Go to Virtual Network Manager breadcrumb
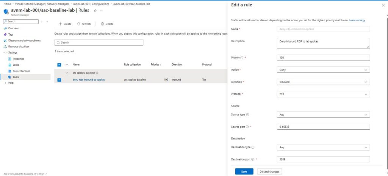 42,4
